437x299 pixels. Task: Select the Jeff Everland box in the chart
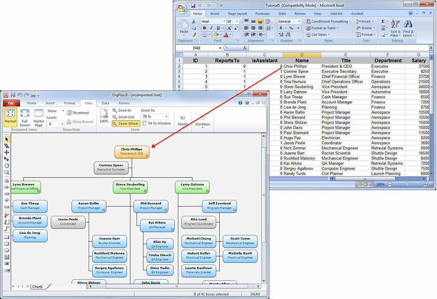pyautogui.click(x=220, y=206)
